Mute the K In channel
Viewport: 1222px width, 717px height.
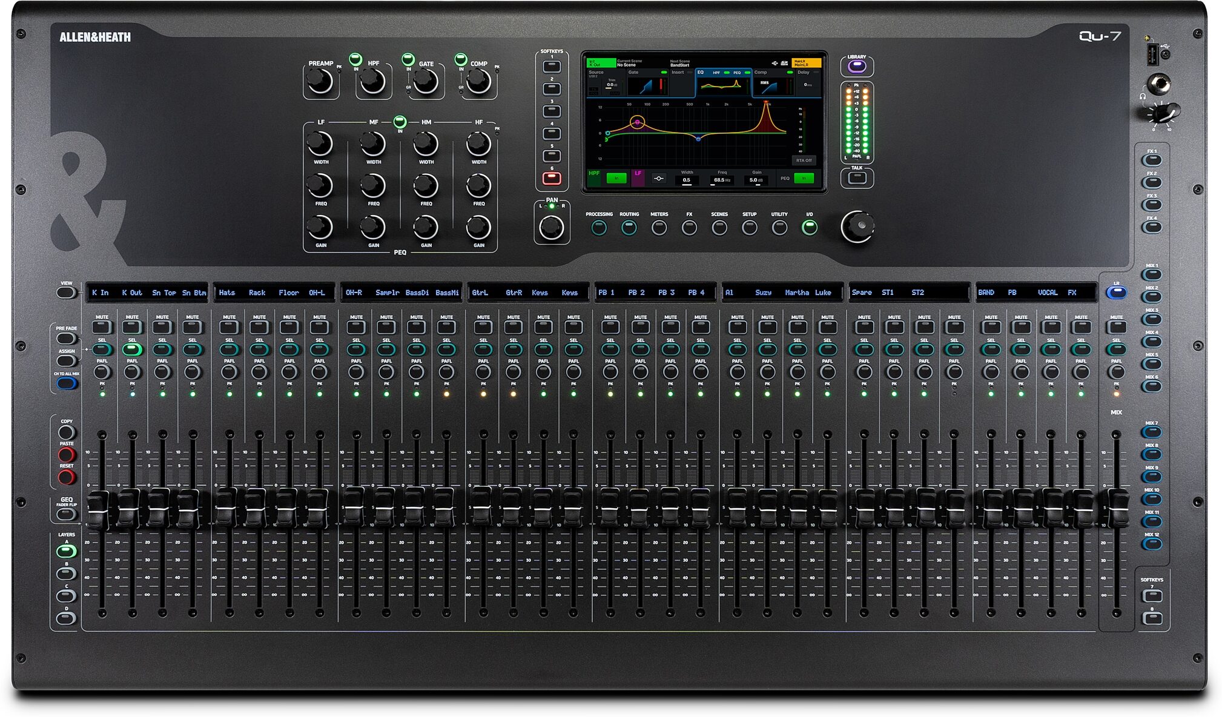pos(102,328)
